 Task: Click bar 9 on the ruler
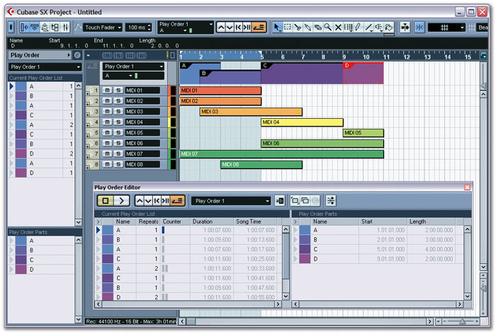[x=344, y=57]
